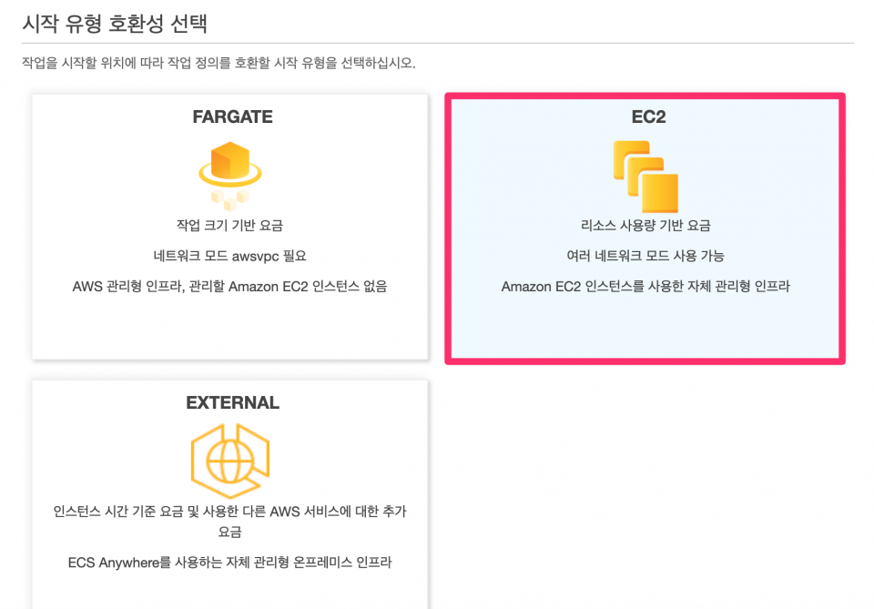
Task: Click '여러 네트워크 모드 사용 가능' text
Action: tap(645, 256)
